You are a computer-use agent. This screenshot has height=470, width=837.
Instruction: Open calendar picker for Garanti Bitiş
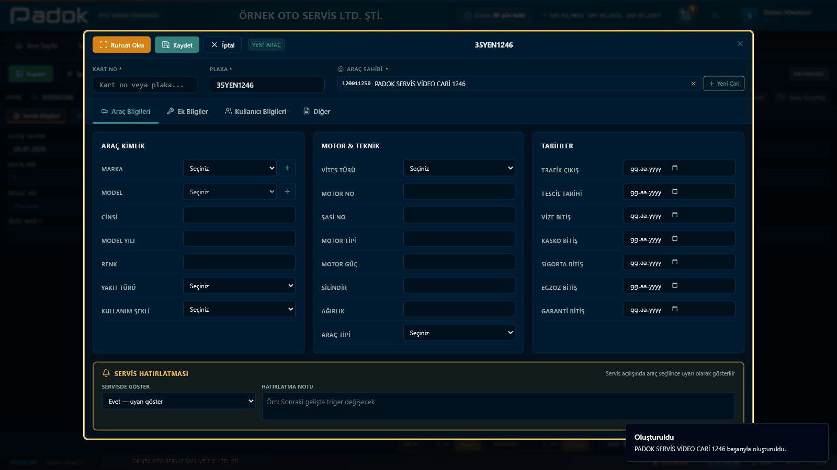[x=675, y=309]
